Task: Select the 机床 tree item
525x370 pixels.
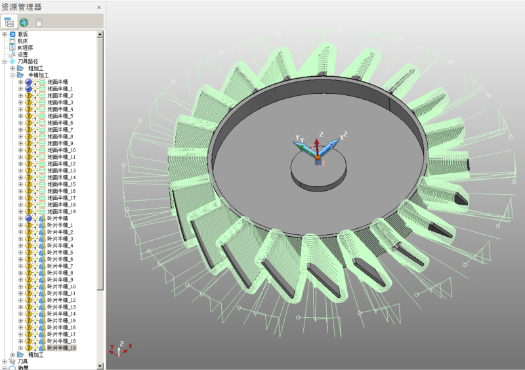Action: click(23, 41)
